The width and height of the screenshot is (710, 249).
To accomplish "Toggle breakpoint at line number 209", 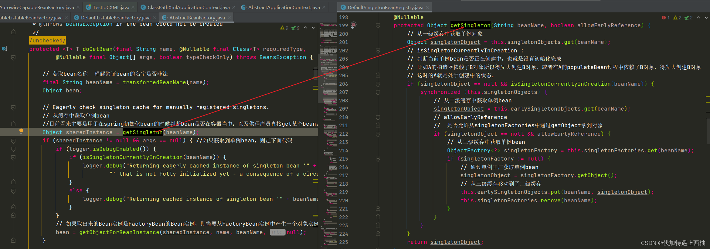I will (x=344, y=109).
